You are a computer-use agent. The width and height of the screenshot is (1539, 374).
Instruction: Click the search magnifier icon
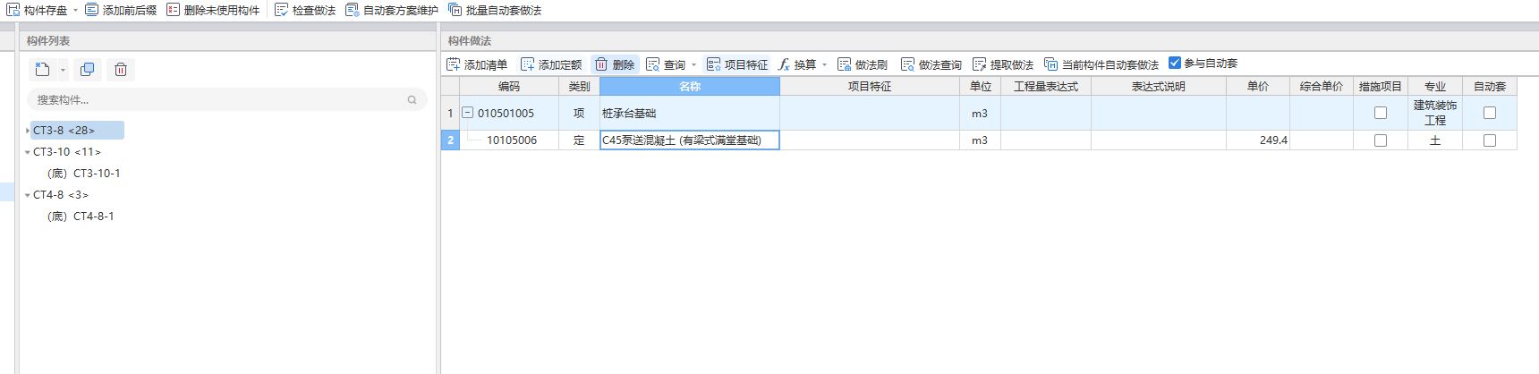coord(412,99)
